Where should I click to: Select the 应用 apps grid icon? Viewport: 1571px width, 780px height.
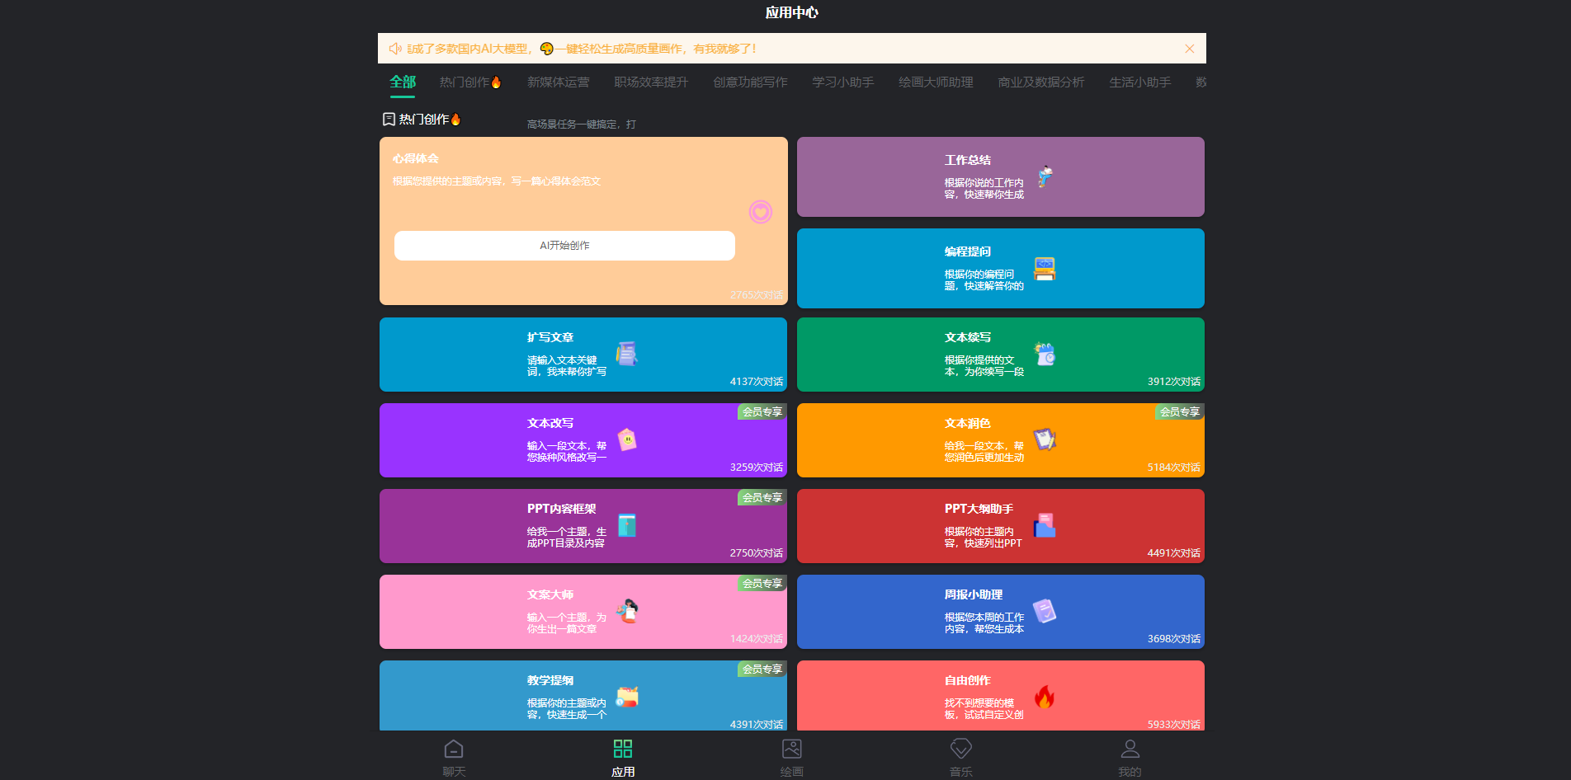(623, 749)
